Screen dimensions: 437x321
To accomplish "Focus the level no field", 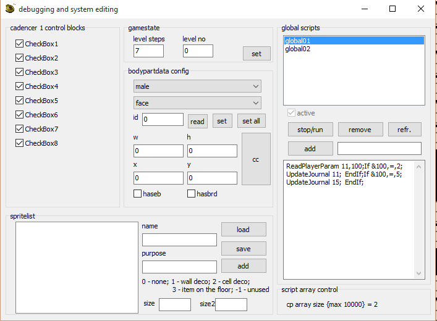I will pyautogui.click(x=198, y=51).
